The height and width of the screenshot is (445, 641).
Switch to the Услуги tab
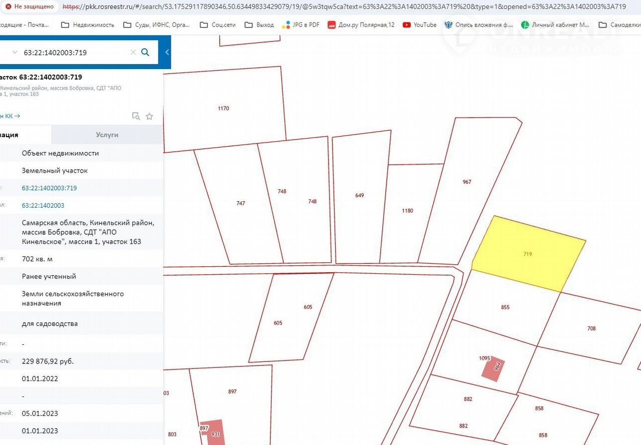[107, 135]
